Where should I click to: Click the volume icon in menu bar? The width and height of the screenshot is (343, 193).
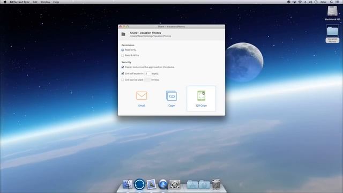tap(310, 2)
